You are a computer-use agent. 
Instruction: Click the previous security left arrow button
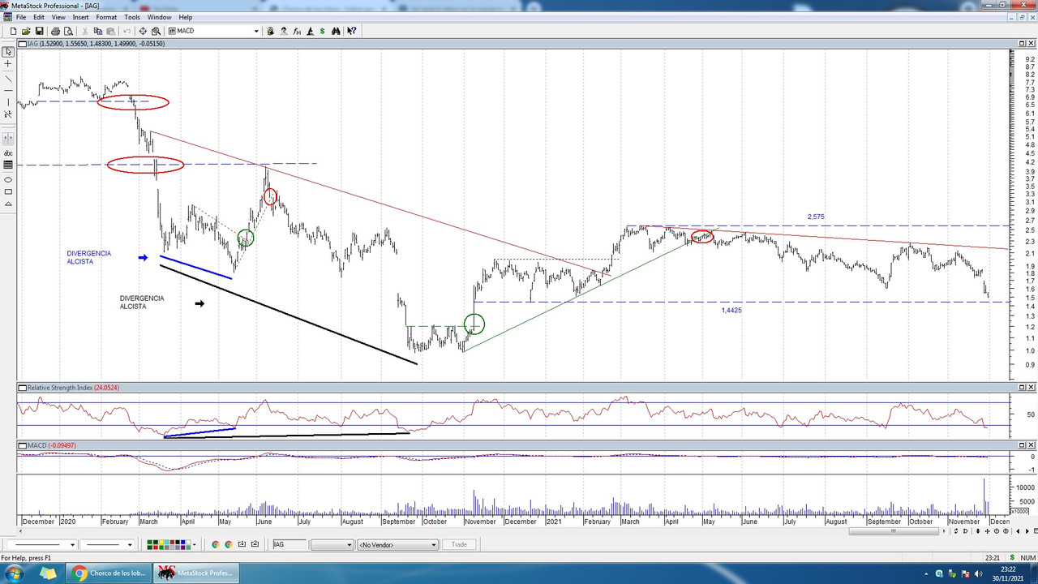[x=1018, y=531]
